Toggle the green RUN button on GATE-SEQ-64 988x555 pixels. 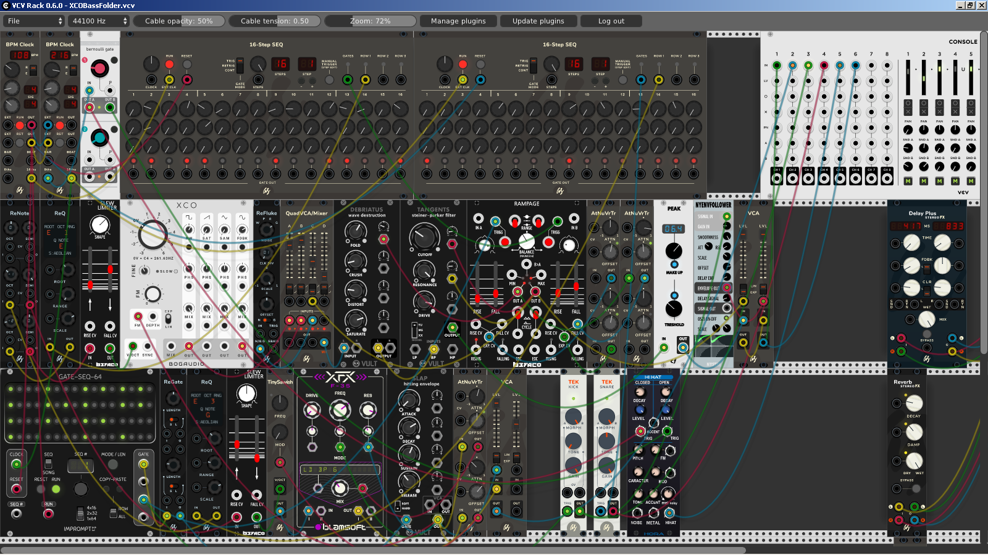pos(56,489)
